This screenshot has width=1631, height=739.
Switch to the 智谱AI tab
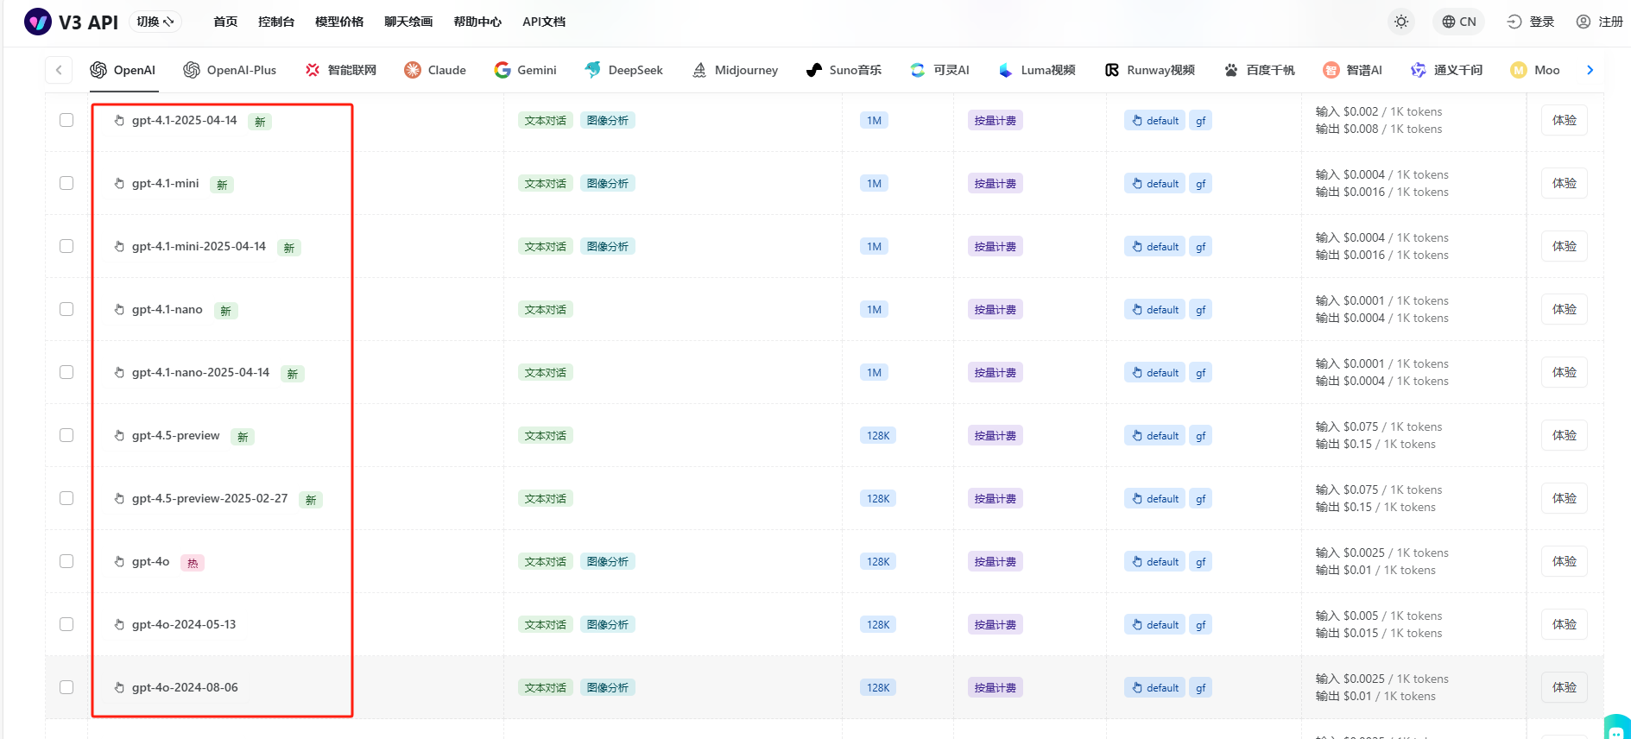[x=1352, y=70]
